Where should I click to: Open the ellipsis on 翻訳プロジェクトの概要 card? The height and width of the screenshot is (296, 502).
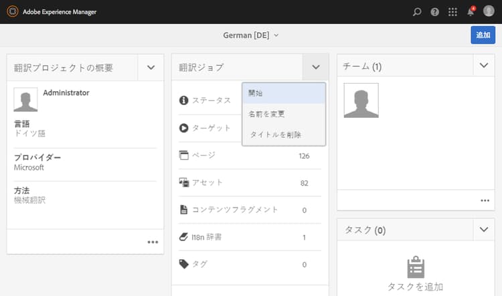(x=153, y=242)
